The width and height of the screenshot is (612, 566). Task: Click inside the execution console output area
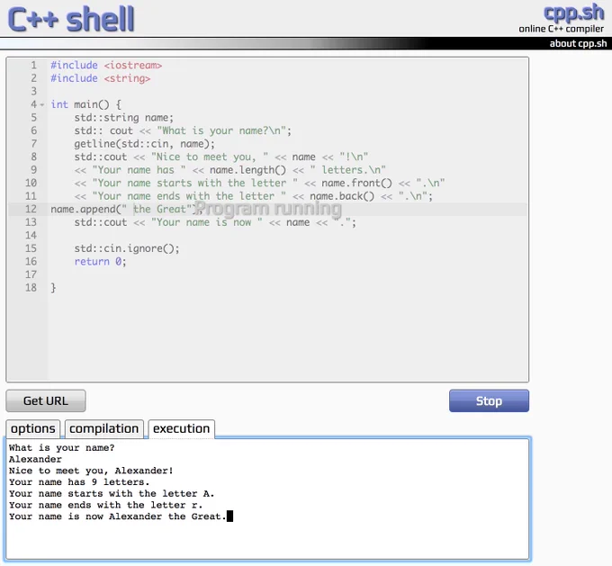click(x=268, y=499)
